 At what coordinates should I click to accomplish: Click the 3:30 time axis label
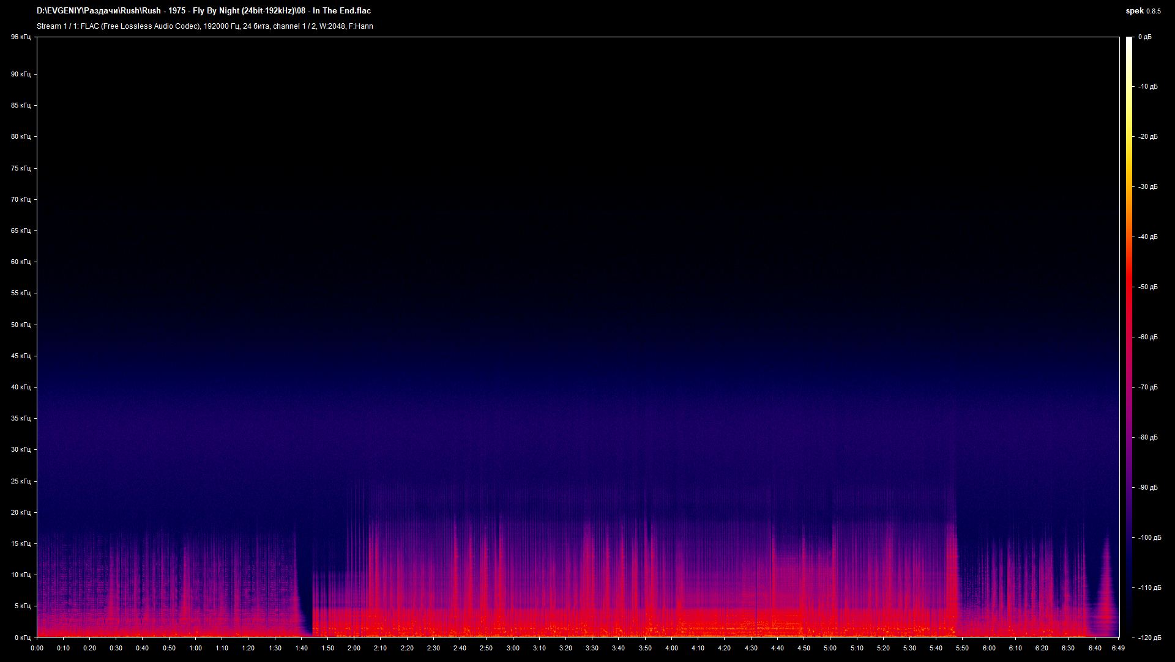[592, 648]
